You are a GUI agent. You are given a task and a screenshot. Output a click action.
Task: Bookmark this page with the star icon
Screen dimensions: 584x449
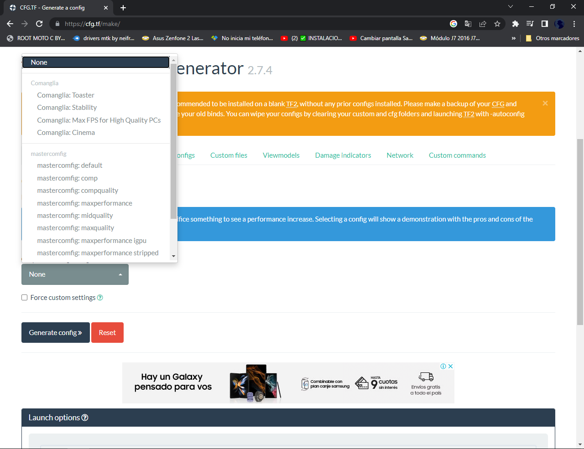click(497, 24)
